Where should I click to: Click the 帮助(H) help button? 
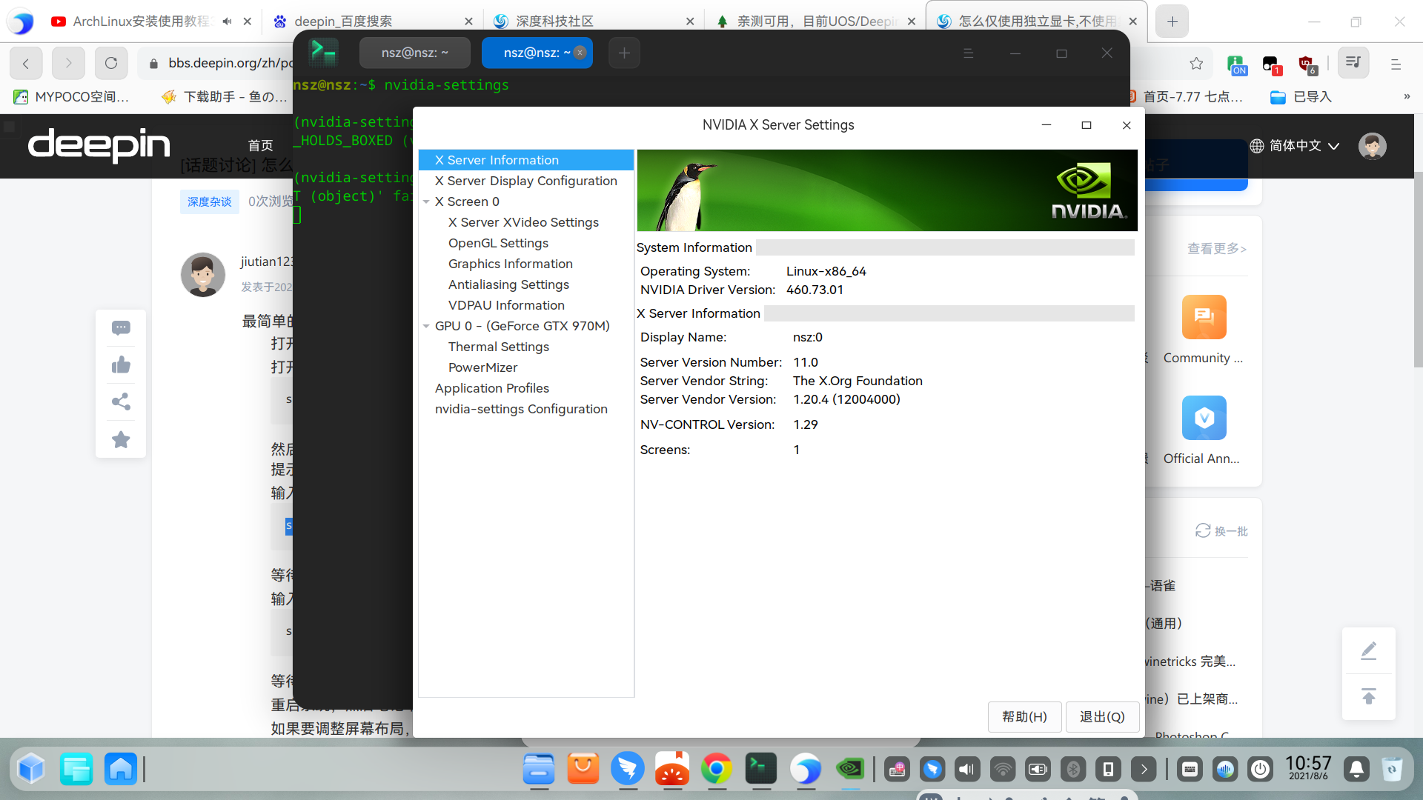point(1024,716)
